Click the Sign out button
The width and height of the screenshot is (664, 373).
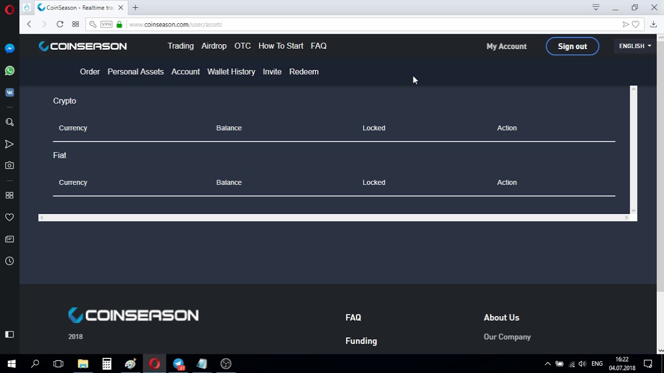click(572, 46)
